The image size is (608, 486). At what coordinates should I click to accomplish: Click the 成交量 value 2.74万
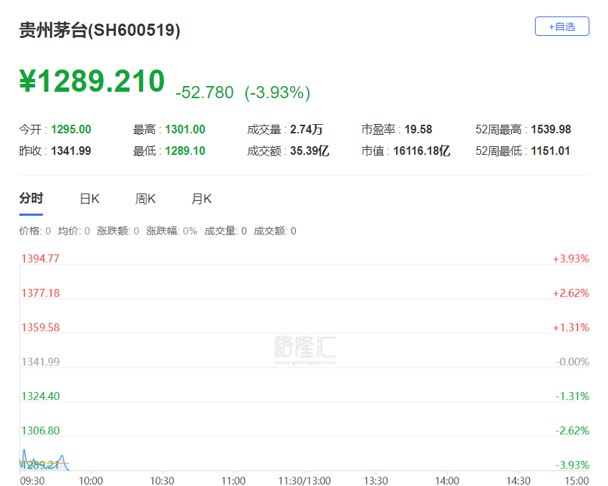coord(307,129)
